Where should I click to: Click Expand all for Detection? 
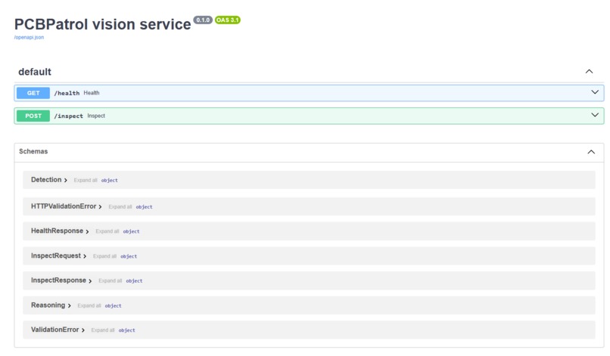(x=86, y=181)
